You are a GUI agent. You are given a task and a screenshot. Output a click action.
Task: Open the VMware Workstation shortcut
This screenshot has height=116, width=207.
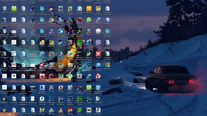(70, 9)
